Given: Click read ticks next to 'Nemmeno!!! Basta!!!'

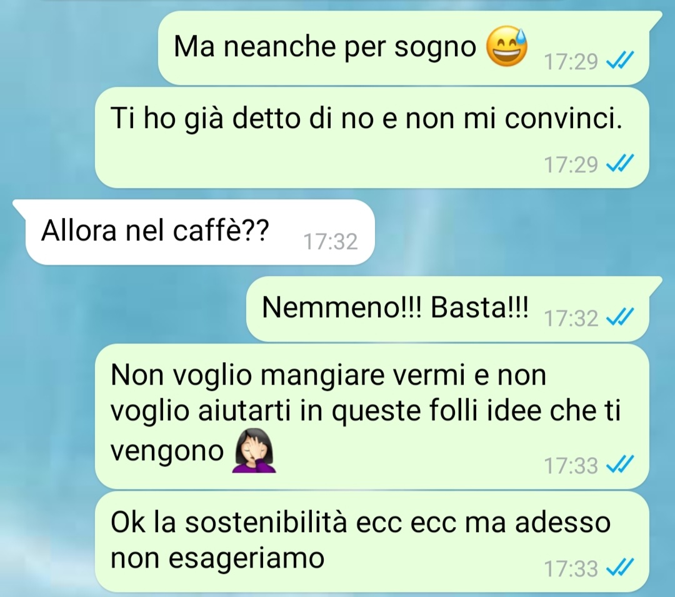Looking at the screenshot, I should (x=619, y=316).
